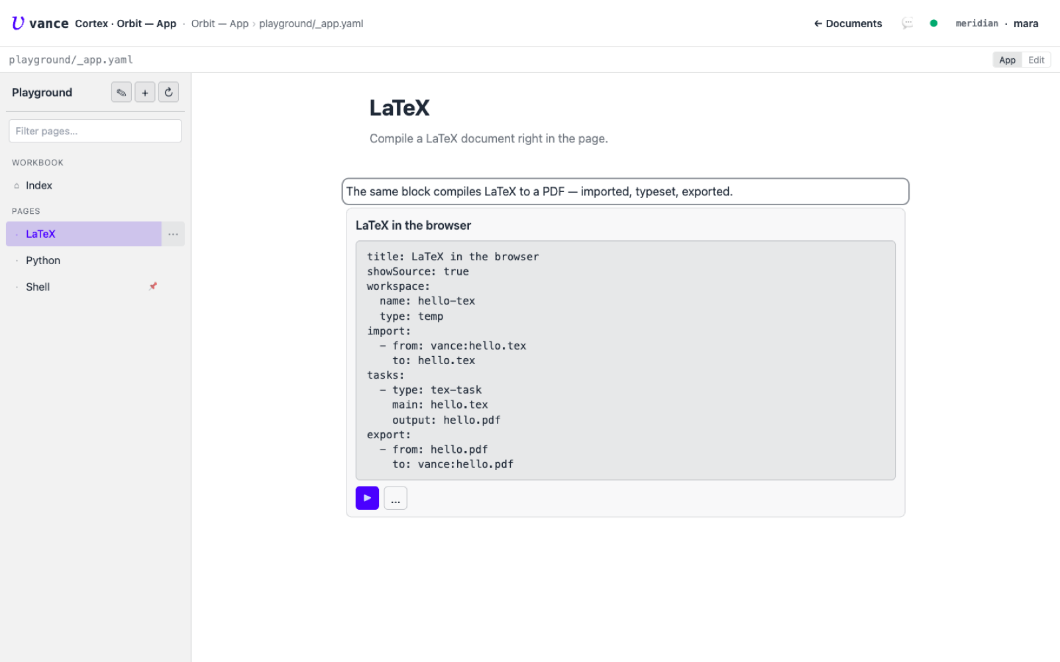
Task: Click the PAGES section label
Action: pyautogui.click(x=26, y=211)
